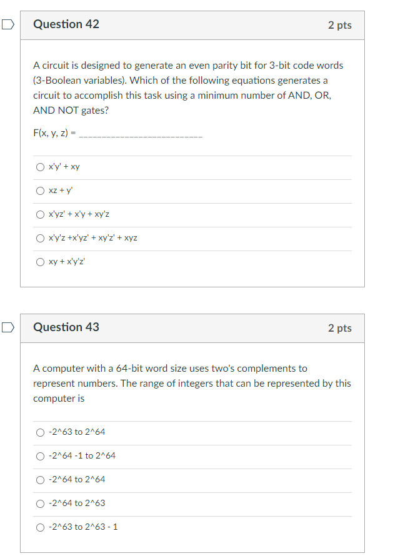Flag Question 42 for review

pos(7,25)
